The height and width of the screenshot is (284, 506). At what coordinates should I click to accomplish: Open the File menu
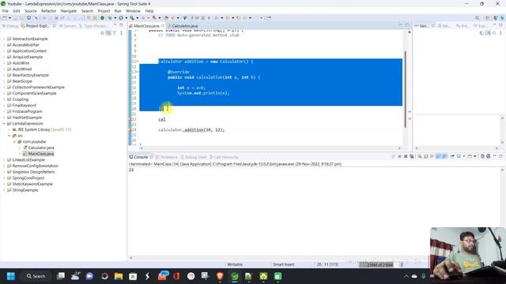6,11
